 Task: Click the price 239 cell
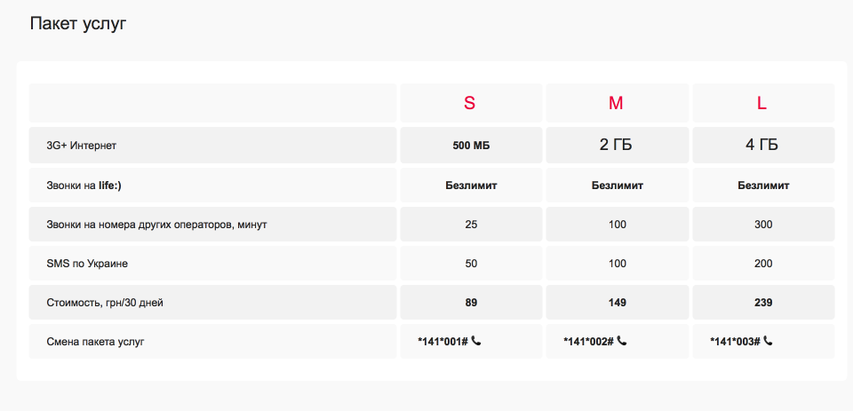762,303
